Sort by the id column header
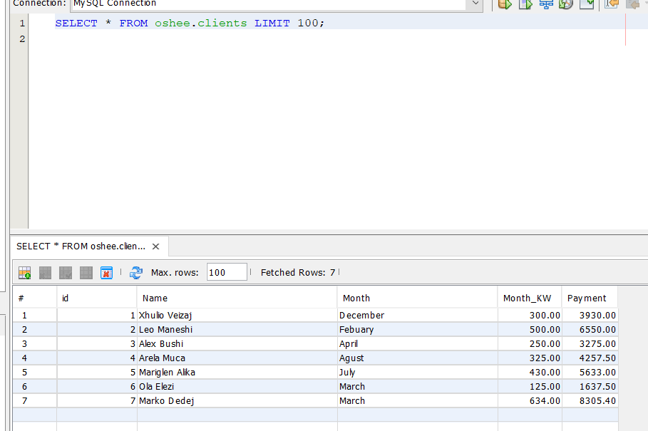 click(x=97, y=298)
